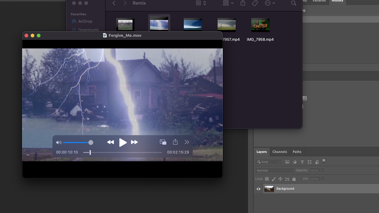
Task: Toggle layer filtering on/off switch
Action: coord(324,161)
